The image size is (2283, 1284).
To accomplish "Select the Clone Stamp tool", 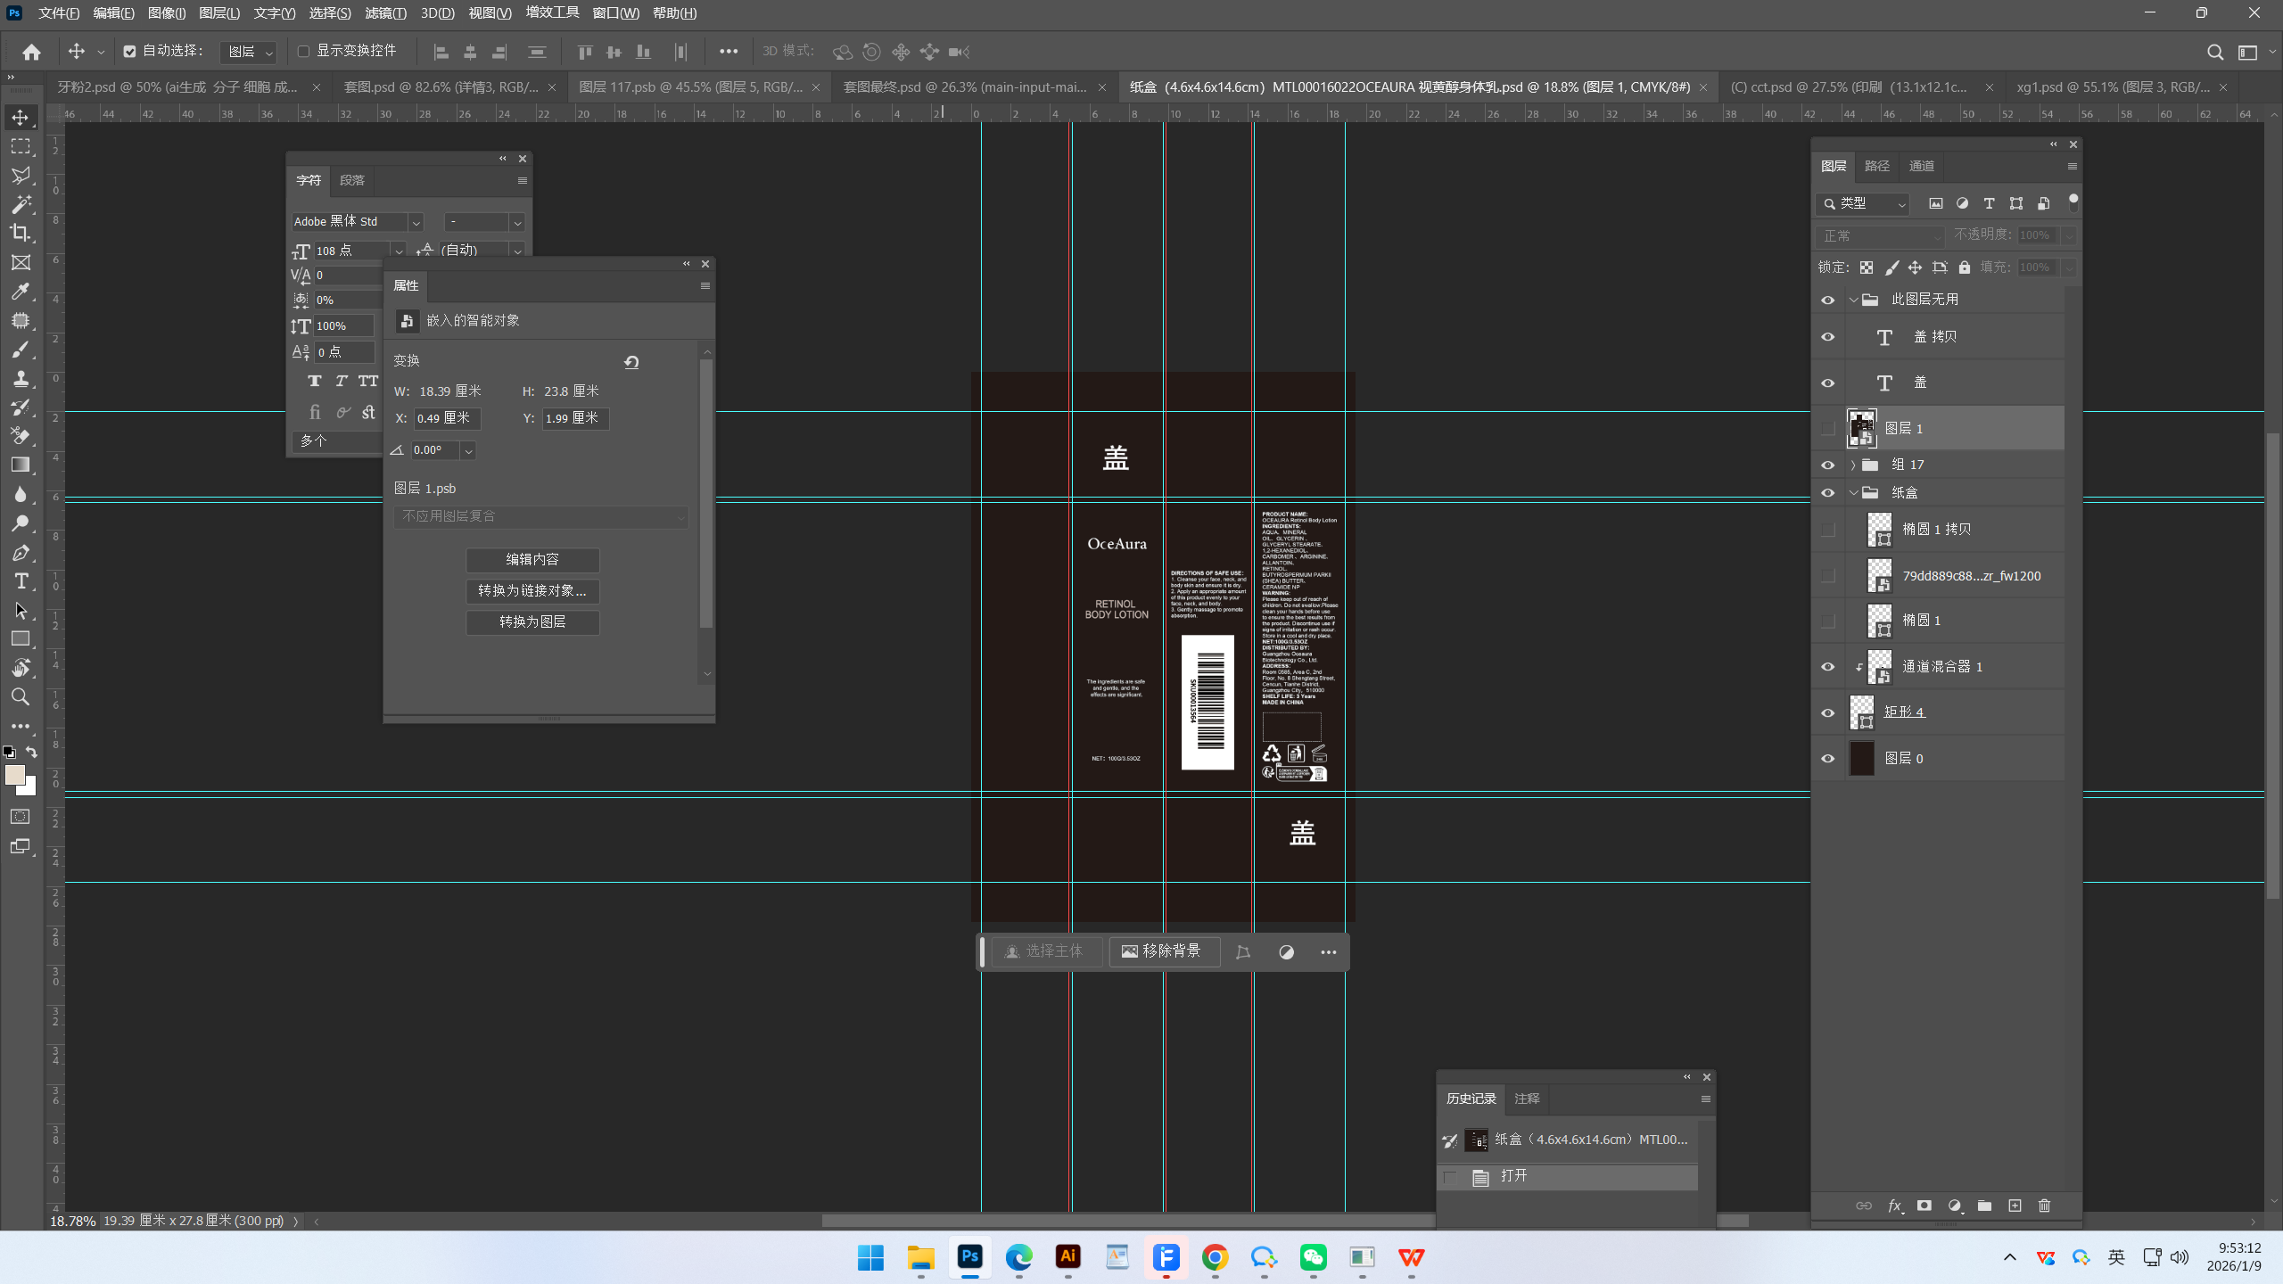I will pos(20,378).
